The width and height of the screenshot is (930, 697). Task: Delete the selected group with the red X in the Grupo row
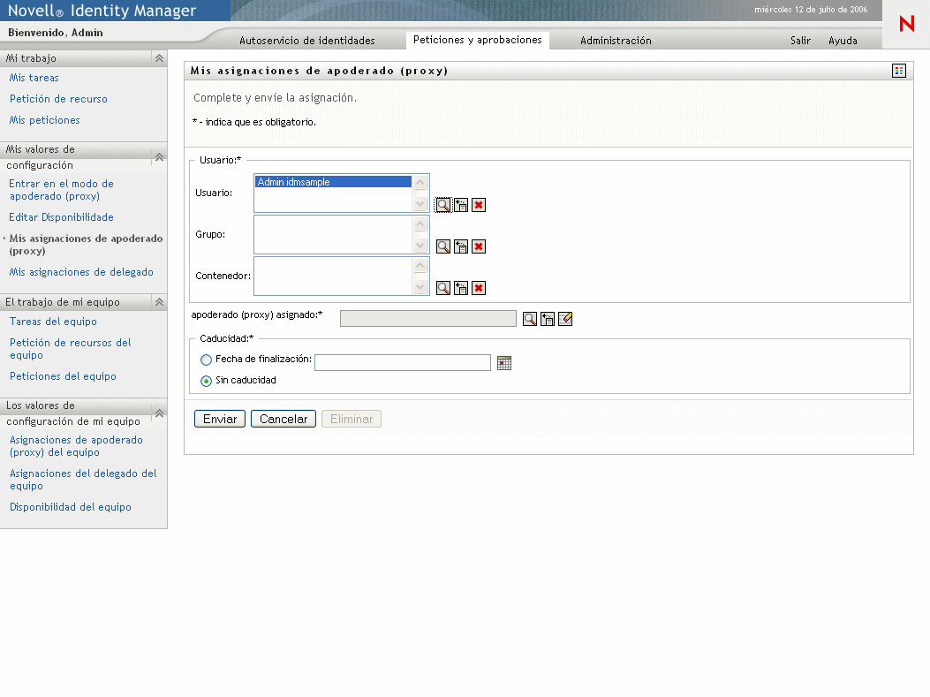pyautogui.click(x=479, y=246)
